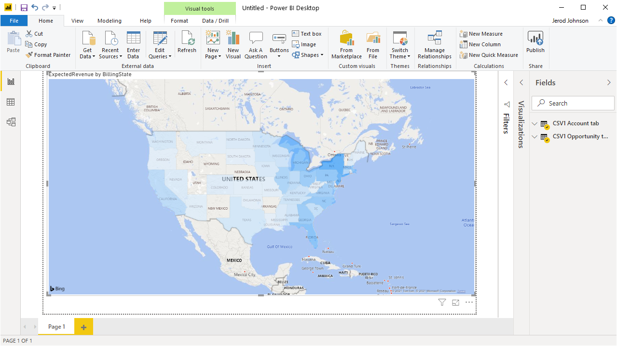Select the Page 1 tab
This screenshot has height=346, width=617.
pyautogui.click(x=56, y=326)
